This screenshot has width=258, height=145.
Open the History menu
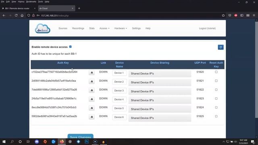tap(21, 2)
